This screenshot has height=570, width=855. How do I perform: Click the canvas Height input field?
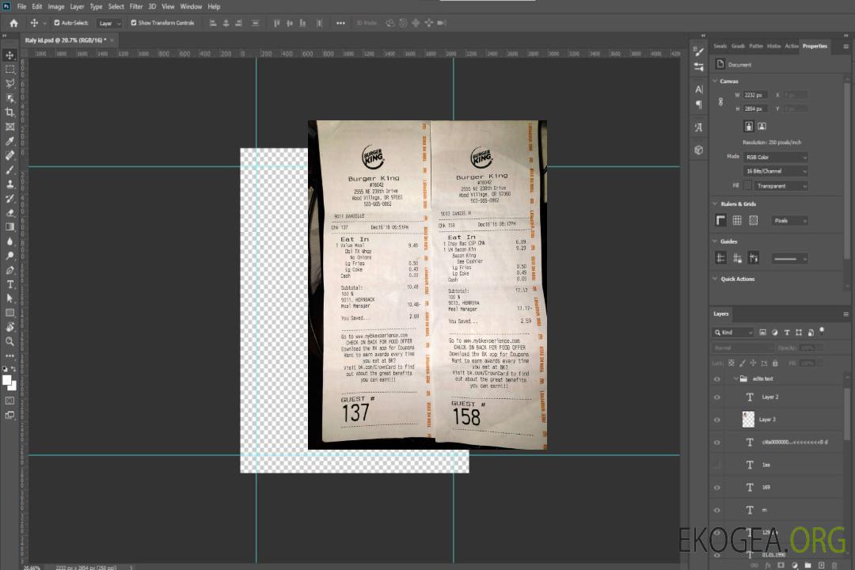[755, 109]
